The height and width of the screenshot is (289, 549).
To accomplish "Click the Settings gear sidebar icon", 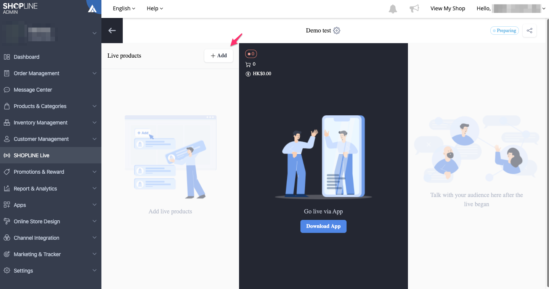I will (7, 271).
